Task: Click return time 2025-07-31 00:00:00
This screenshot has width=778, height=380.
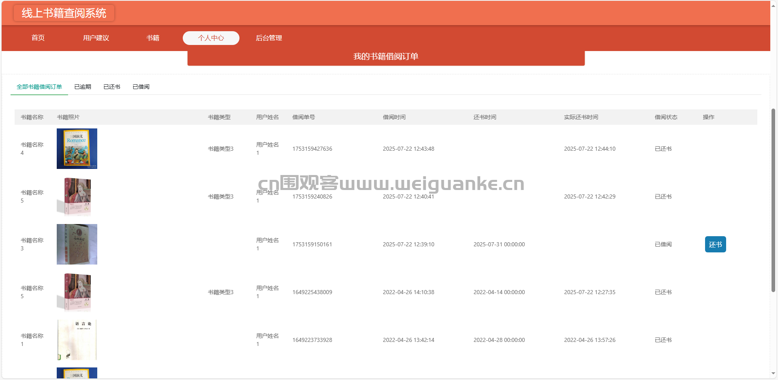Action: click(499, 244)
